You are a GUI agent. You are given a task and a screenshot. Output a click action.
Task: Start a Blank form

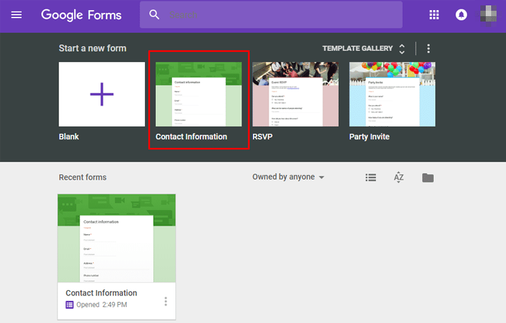pyautogui.click(x=102, y=94)
